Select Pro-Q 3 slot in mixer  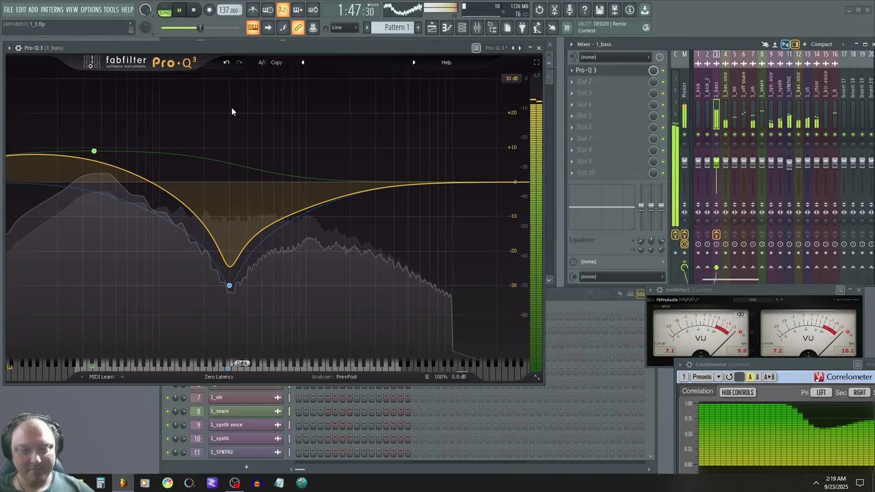[610, 70]
